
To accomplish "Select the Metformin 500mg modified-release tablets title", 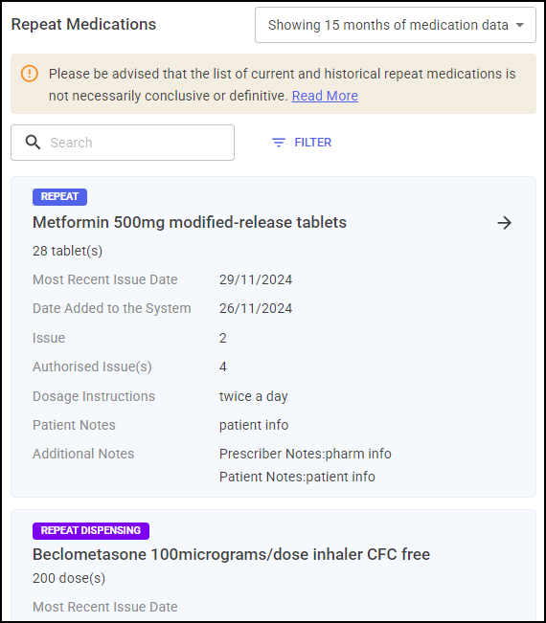I will point(190,222).
